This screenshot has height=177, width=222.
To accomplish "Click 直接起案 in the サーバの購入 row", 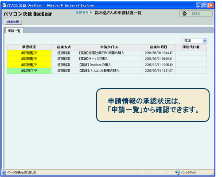I will point(64,59).
